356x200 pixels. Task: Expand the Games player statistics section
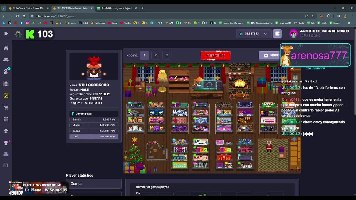click(94, 184)
